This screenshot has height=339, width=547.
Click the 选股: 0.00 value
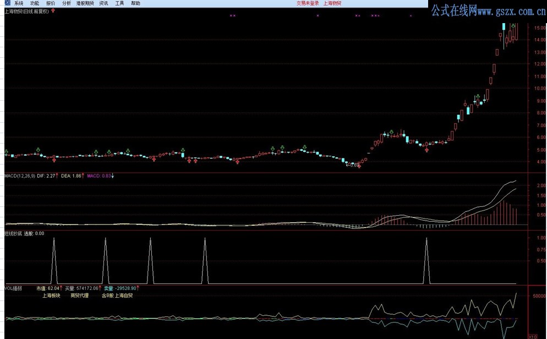(34, 234)
